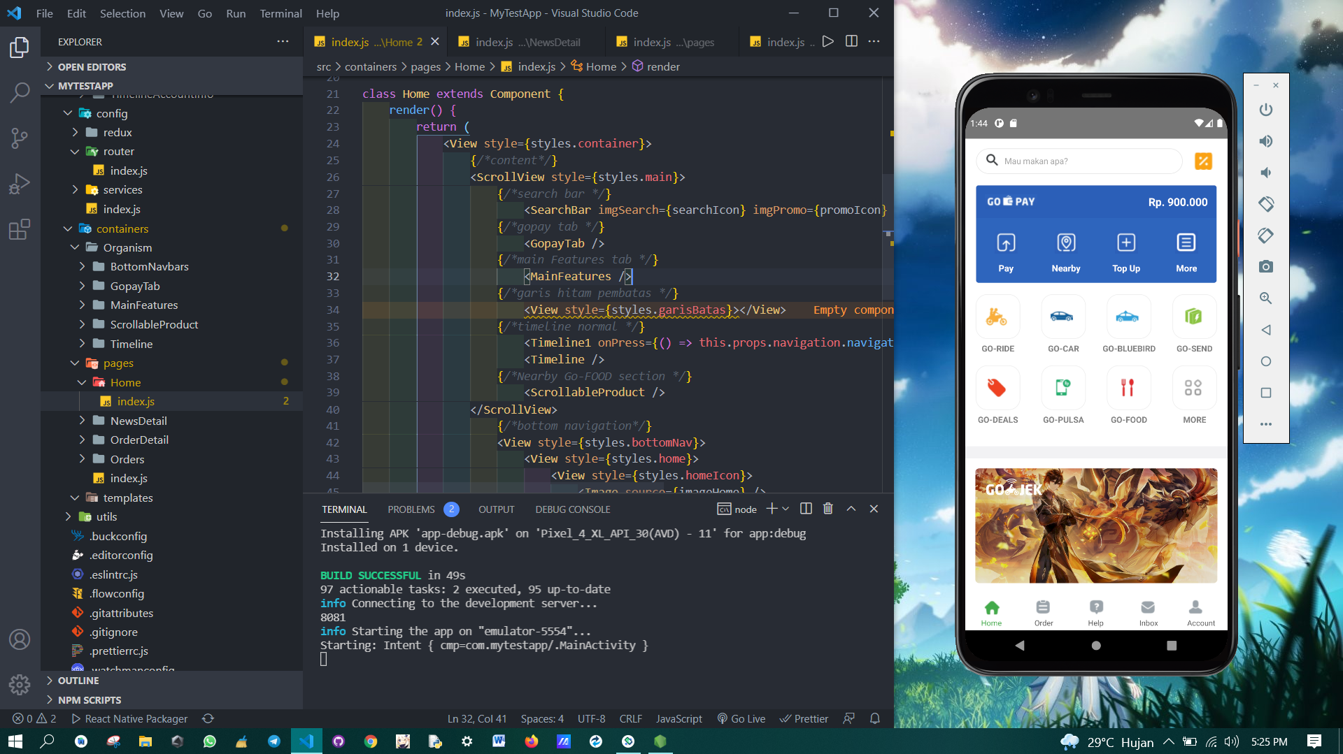Open Run and Debug view
The image size is (1343, 754).
click(x=20, y=184)
